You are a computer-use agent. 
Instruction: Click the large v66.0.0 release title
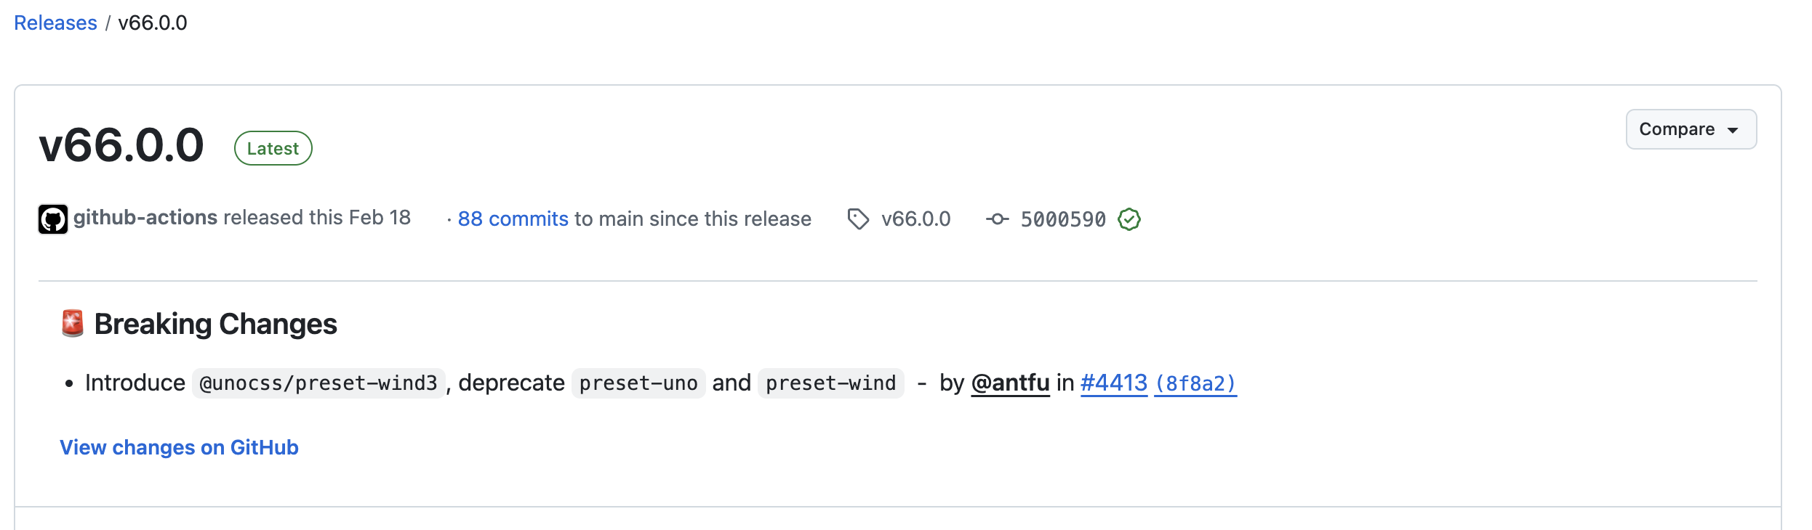tap(121, 144)
